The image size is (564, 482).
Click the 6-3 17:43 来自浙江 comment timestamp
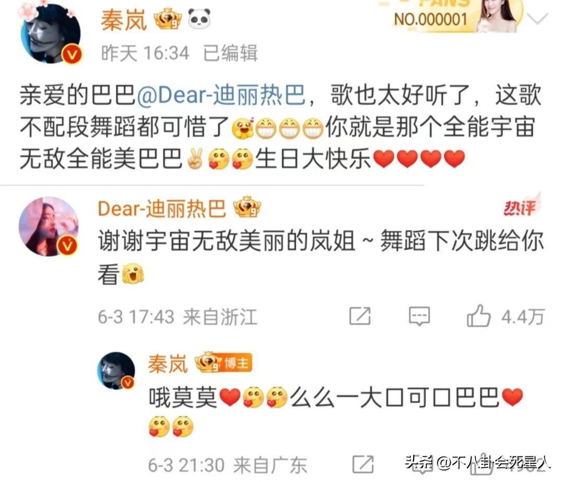pos(178,317)
